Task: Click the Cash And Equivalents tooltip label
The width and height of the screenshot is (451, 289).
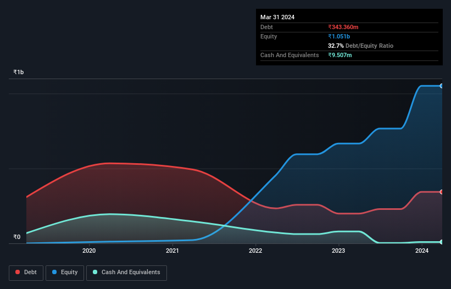Action: (289, 55)
